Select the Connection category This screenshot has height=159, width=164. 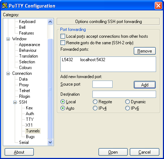pyautogui.click(x=22, y=73)
